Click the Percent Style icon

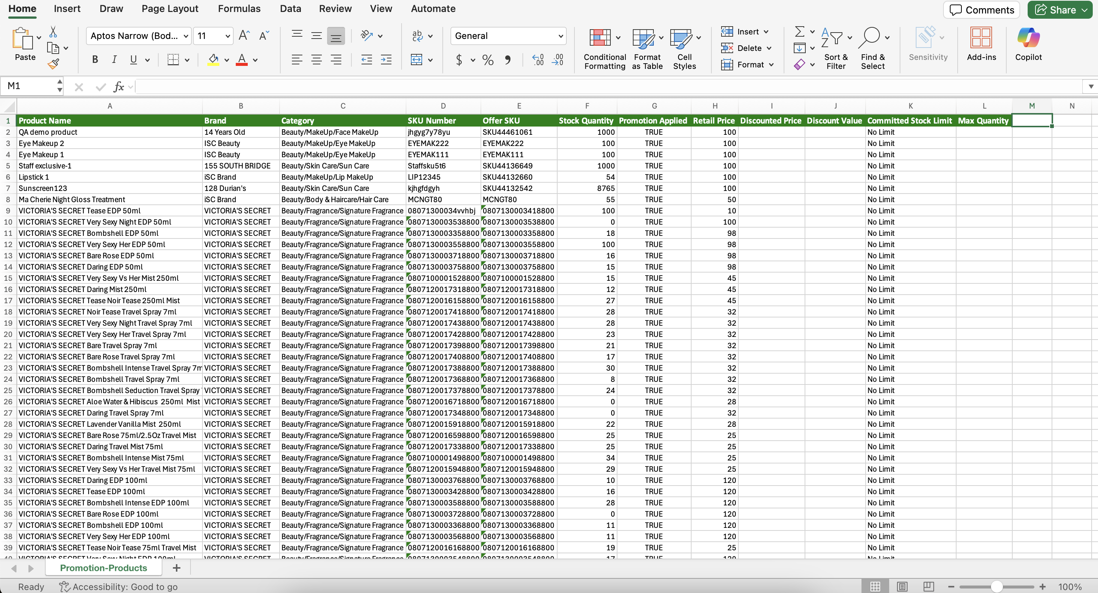tap(488, 60)
